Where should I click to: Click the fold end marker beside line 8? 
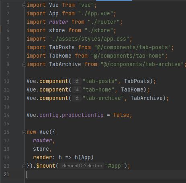pyautogui.click(x=24, y=64)
